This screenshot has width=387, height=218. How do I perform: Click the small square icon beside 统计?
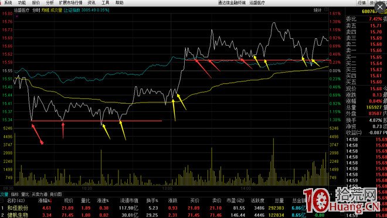326,9
